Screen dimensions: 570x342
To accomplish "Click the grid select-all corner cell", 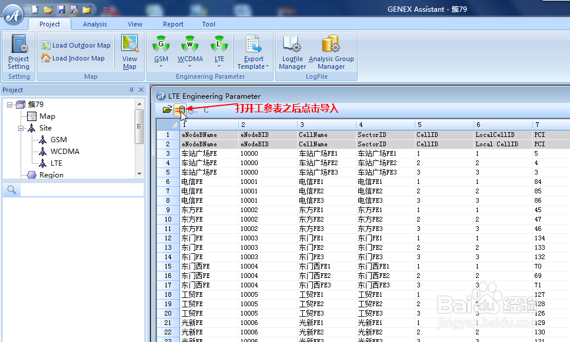I will pos(168,125).
